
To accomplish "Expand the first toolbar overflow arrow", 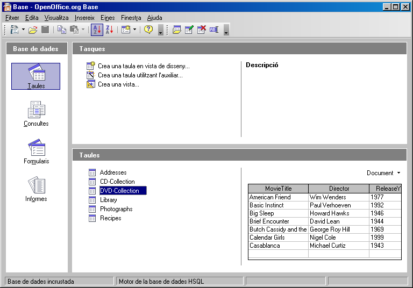I will [x=161, y=30].
